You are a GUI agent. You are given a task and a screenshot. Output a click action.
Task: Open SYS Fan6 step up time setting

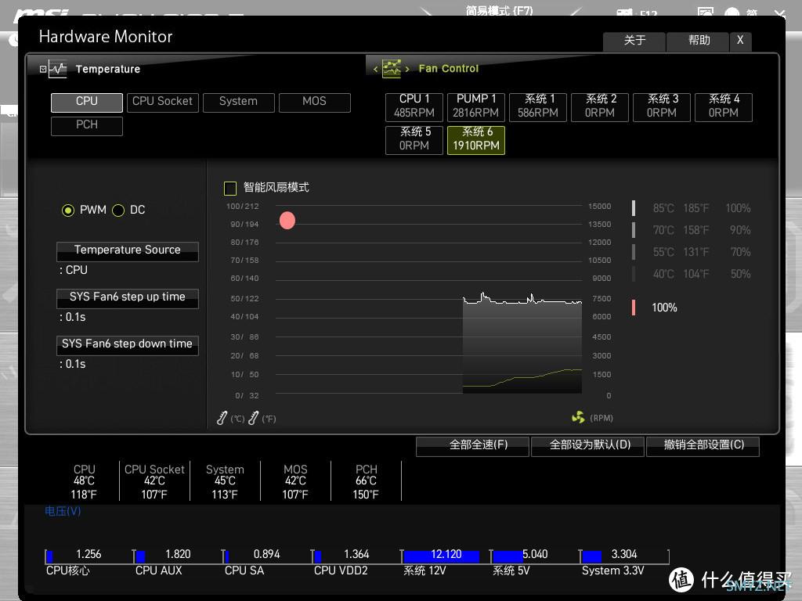(x=127, y=297)
